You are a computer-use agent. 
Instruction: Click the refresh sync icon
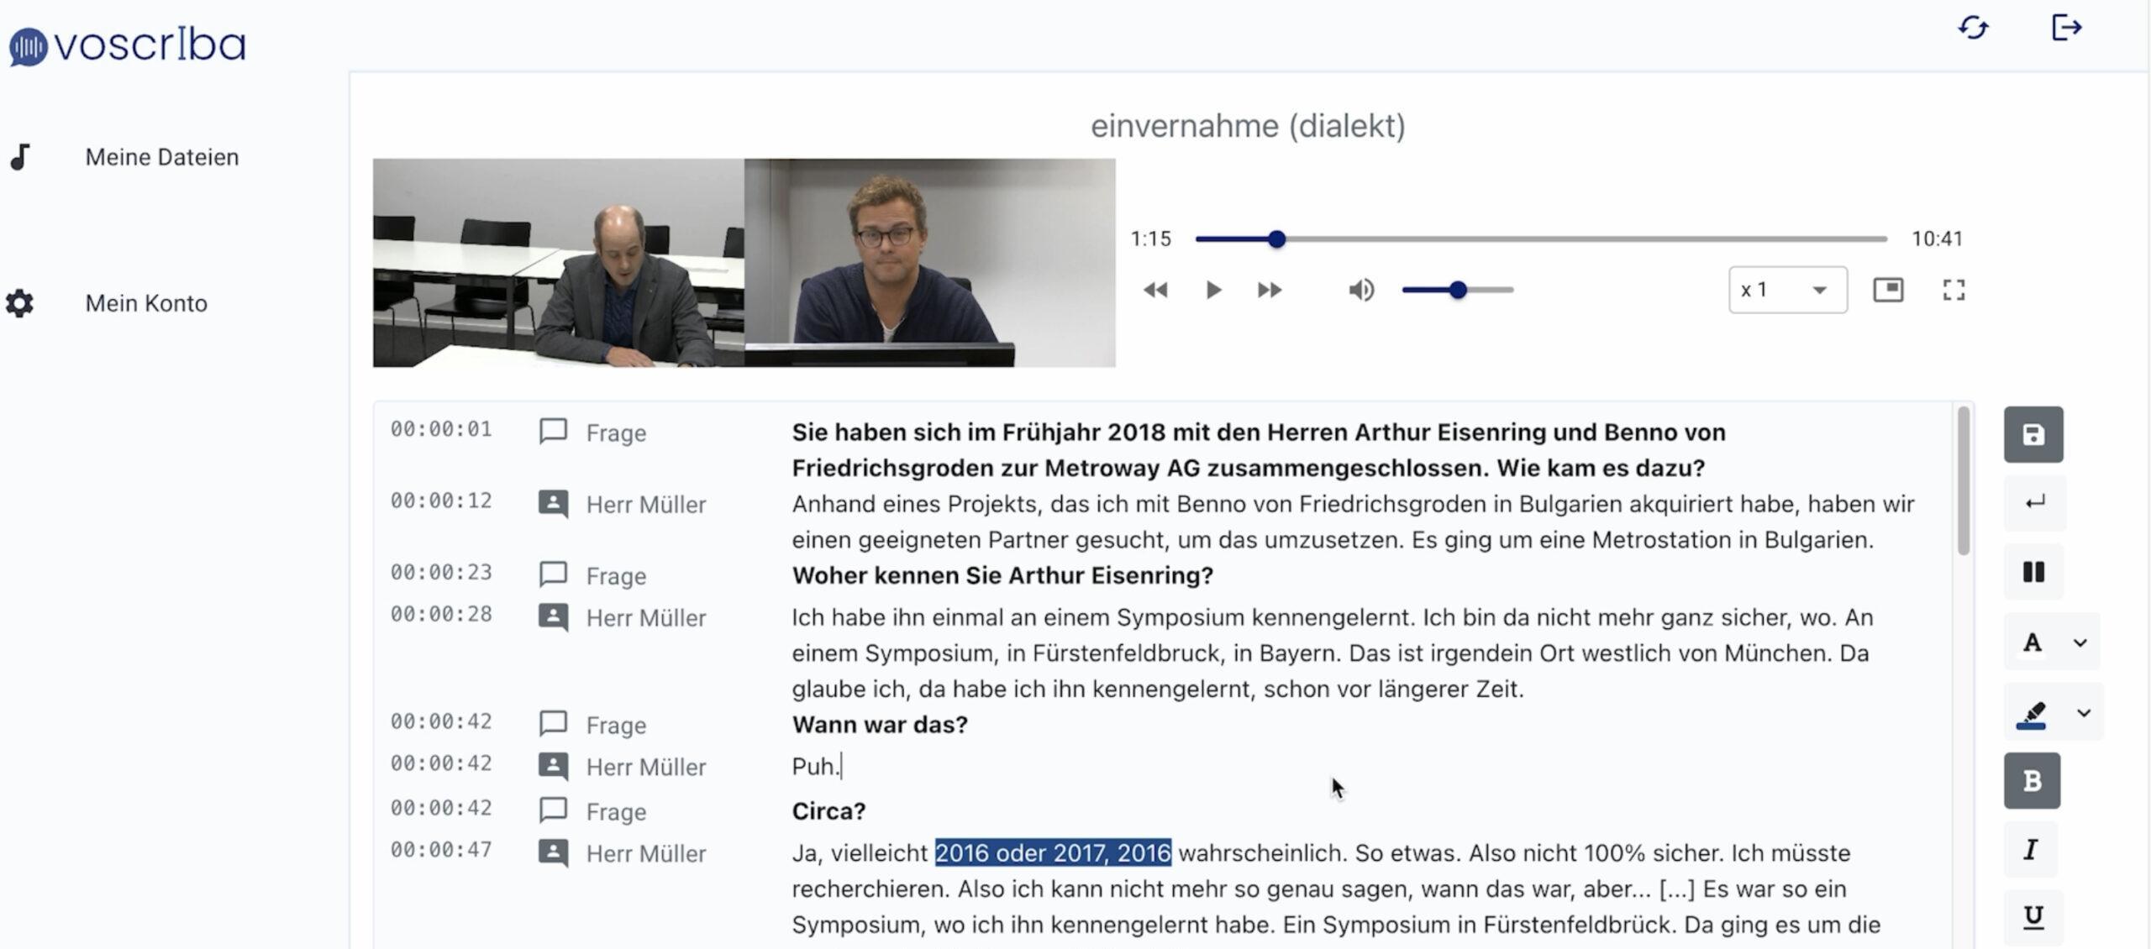click(1974, 28)
